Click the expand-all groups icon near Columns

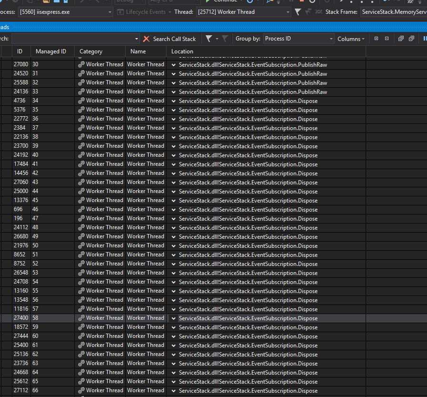pyautogui.click(x=376, y=39)
